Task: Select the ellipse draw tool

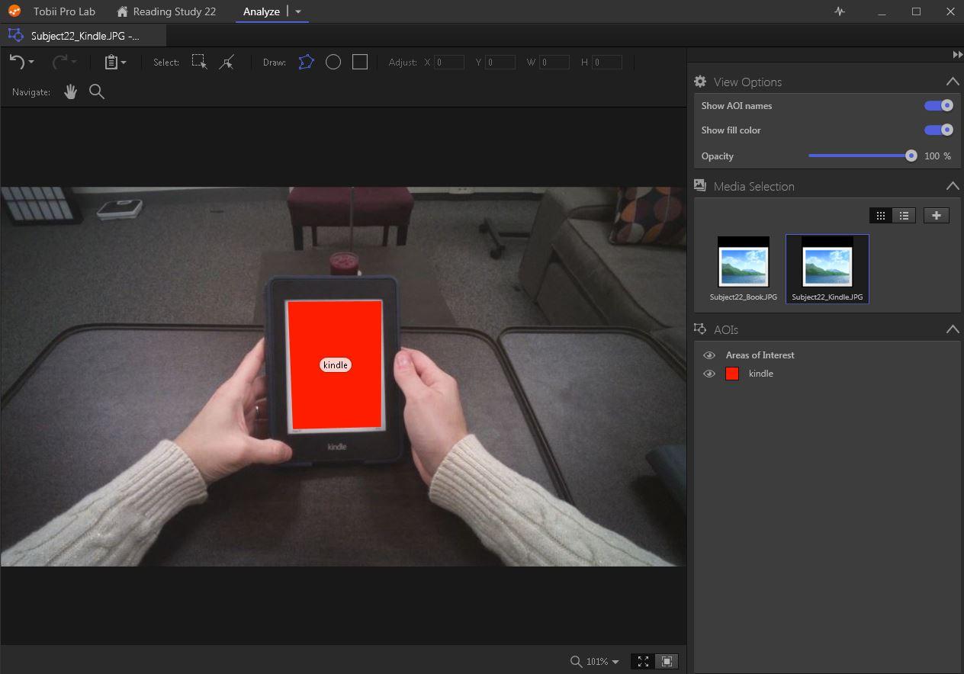Action: click(333, 63)
